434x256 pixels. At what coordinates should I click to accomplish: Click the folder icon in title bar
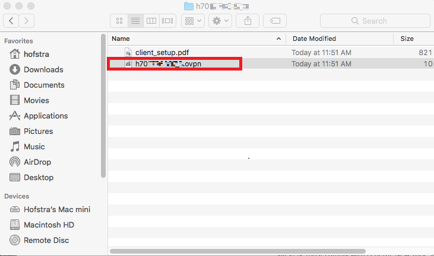tap(188, 6)
